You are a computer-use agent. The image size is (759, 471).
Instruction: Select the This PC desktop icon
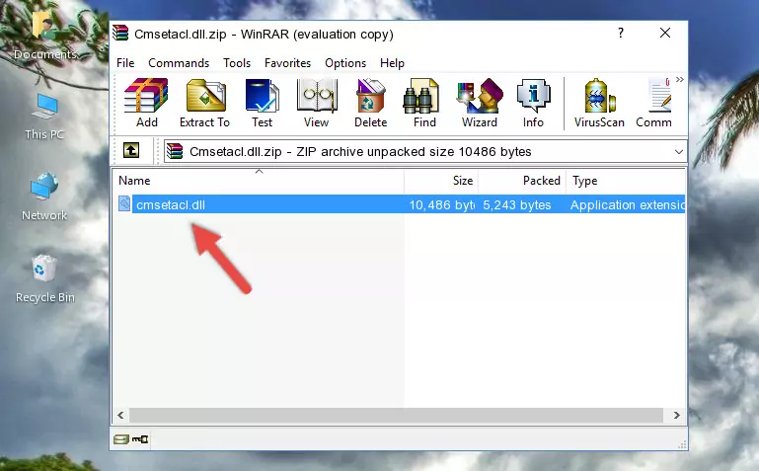click(x=44, y=117)
